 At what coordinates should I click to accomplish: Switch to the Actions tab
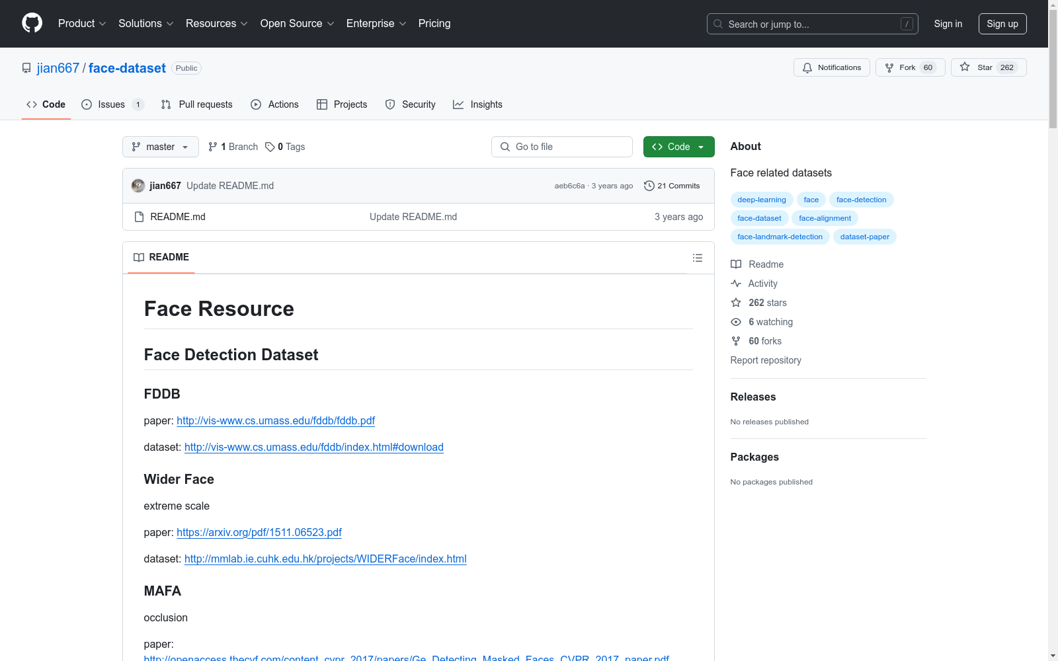click(x=275, y=104)
